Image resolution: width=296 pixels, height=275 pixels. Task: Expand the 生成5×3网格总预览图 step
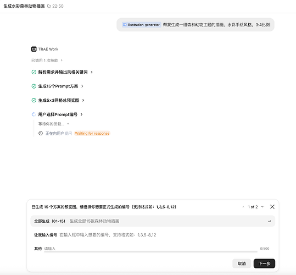point(83,100)
